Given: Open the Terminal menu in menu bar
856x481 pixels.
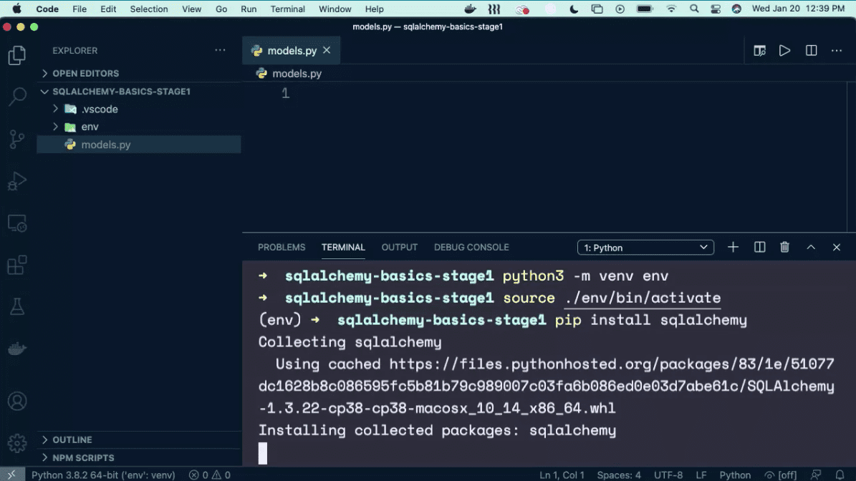Looking at the screenshot, I should (x=288, y=9).
